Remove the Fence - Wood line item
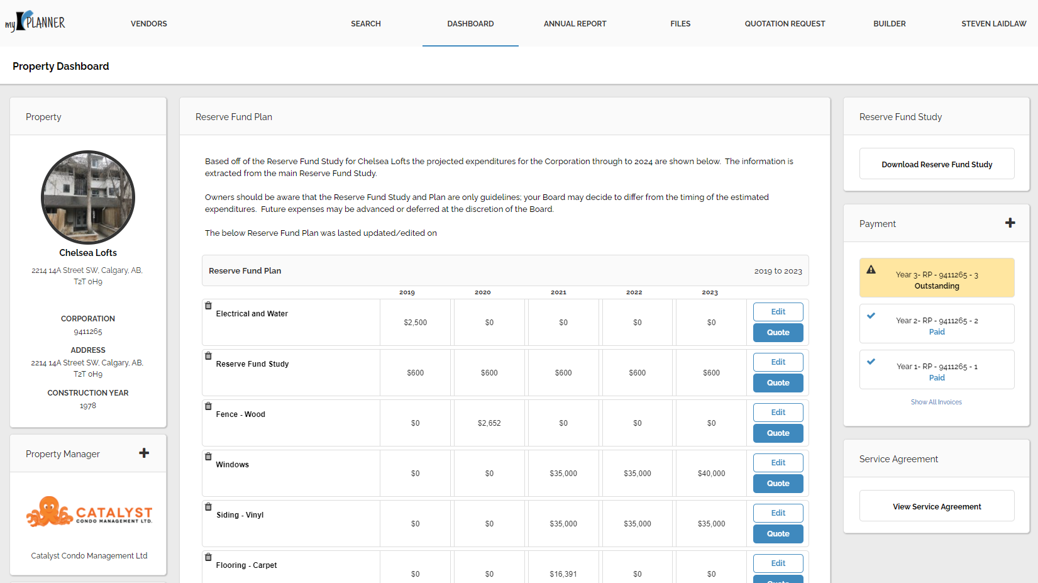The width and height of the screenshot is (1038, 583). (x=208, y=406)
